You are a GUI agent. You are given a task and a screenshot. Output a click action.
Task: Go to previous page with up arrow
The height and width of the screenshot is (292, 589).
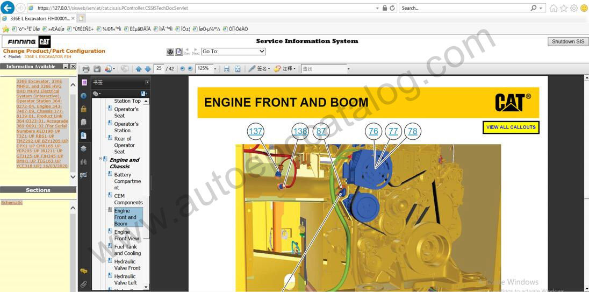pyautogui.click(x=139, y=69)
